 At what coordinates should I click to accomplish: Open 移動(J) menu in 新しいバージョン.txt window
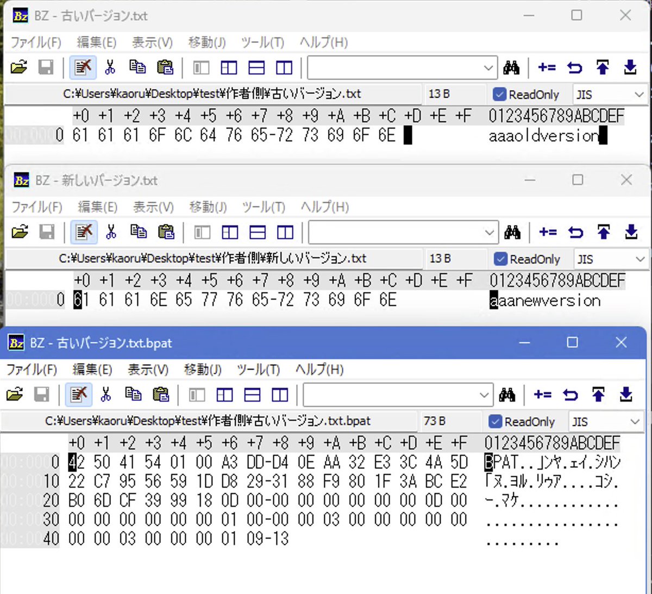(x=208, y=207)
